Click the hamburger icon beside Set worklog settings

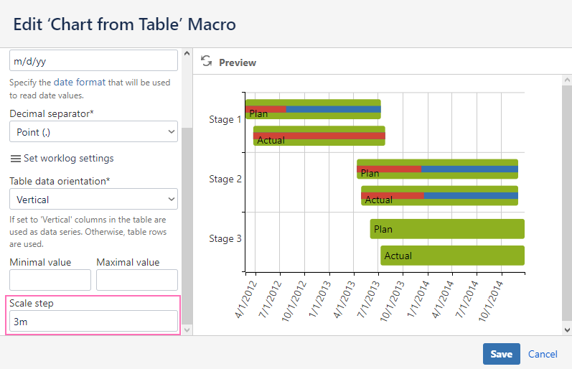[x=15, y=159]
